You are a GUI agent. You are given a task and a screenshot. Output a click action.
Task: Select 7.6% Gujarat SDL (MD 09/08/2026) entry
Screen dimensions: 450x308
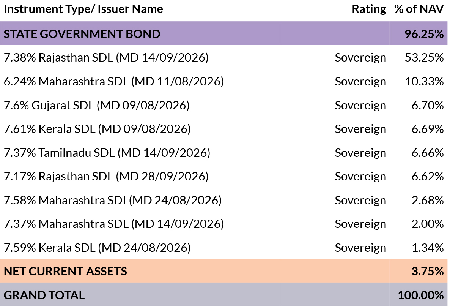pos(96,105)
